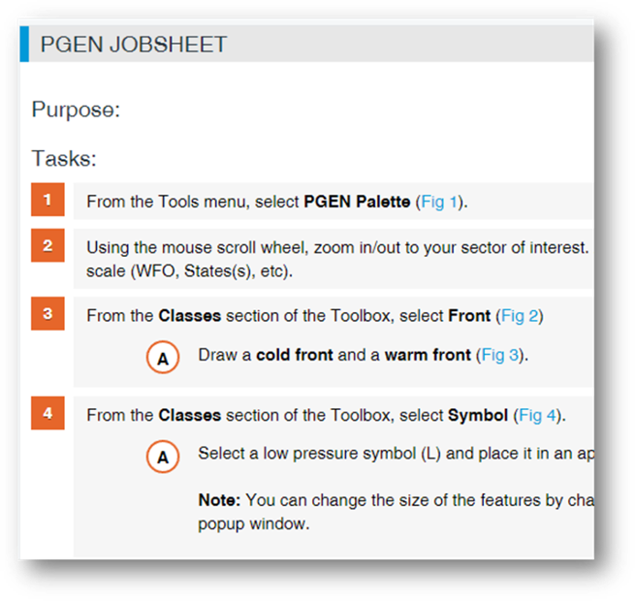Click the blue bar beside the title
This screenshot has width=635, height=601.
(24, 45)
